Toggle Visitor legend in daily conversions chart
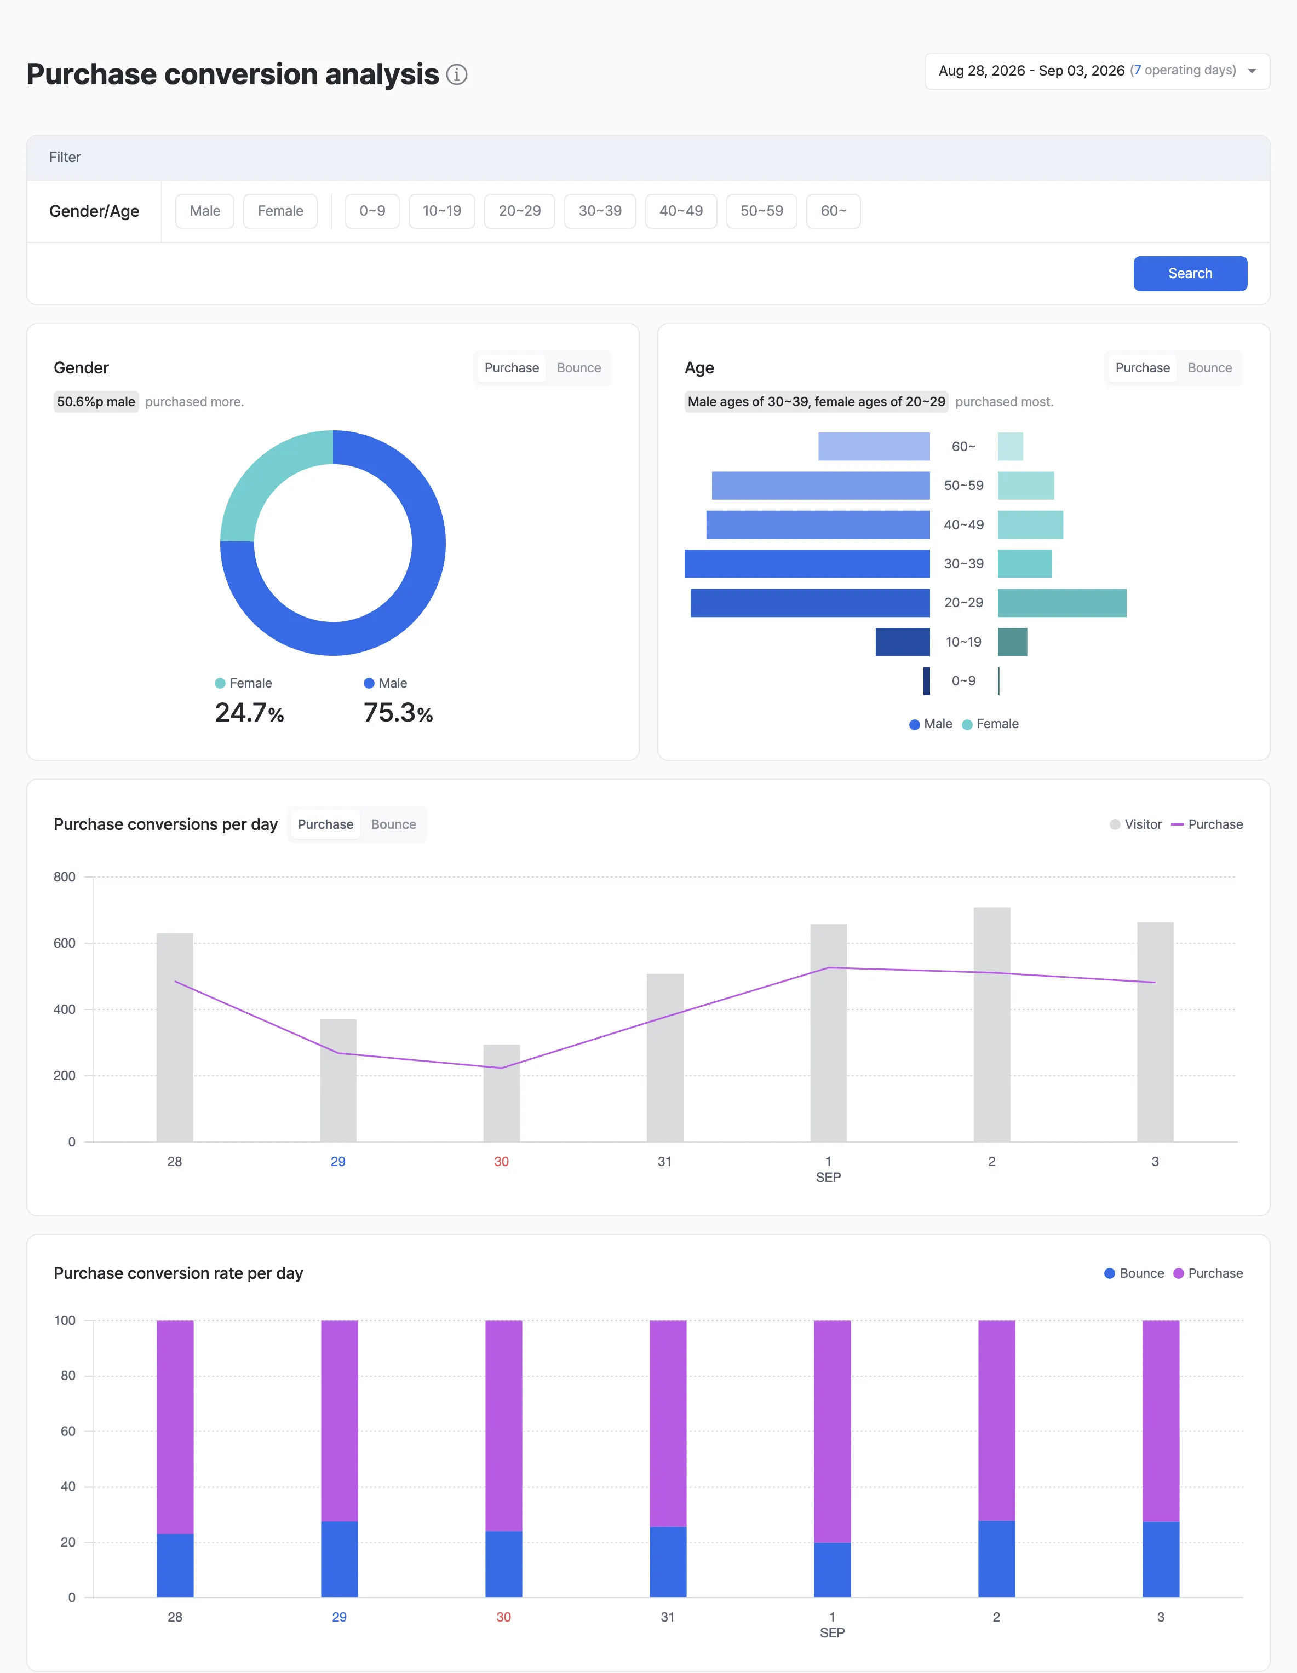1297x1673 pixels. click(1136, 824)
